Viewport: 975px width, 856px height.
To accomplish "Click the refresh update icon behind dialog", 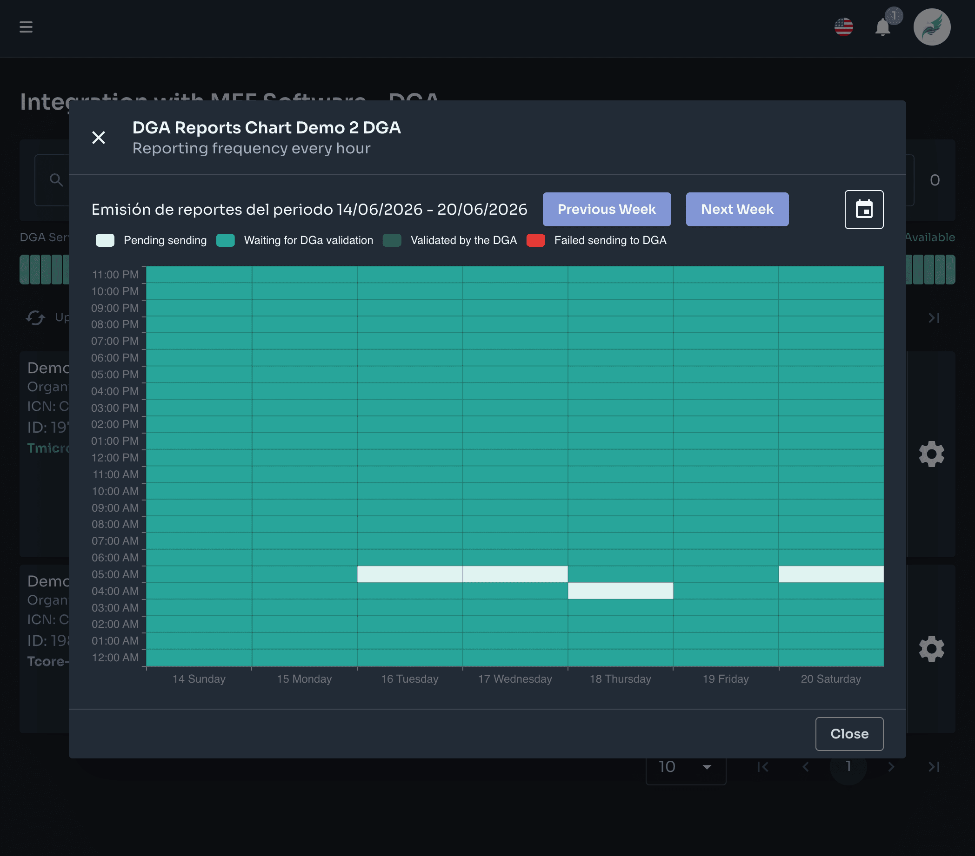I will coord(35,317).
